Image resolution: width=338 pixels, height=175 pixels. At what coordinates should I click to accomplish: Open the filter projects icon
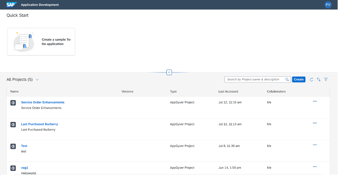point(326,80)
